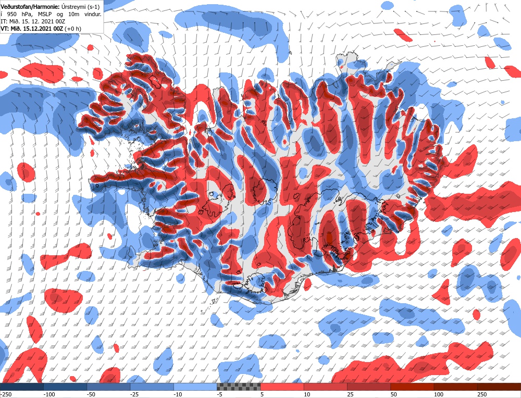The height and width of the screenshot is (398, 521).
Task: Select the dark red swatch between 50 and 100
Action: click(x=412, y=387)
